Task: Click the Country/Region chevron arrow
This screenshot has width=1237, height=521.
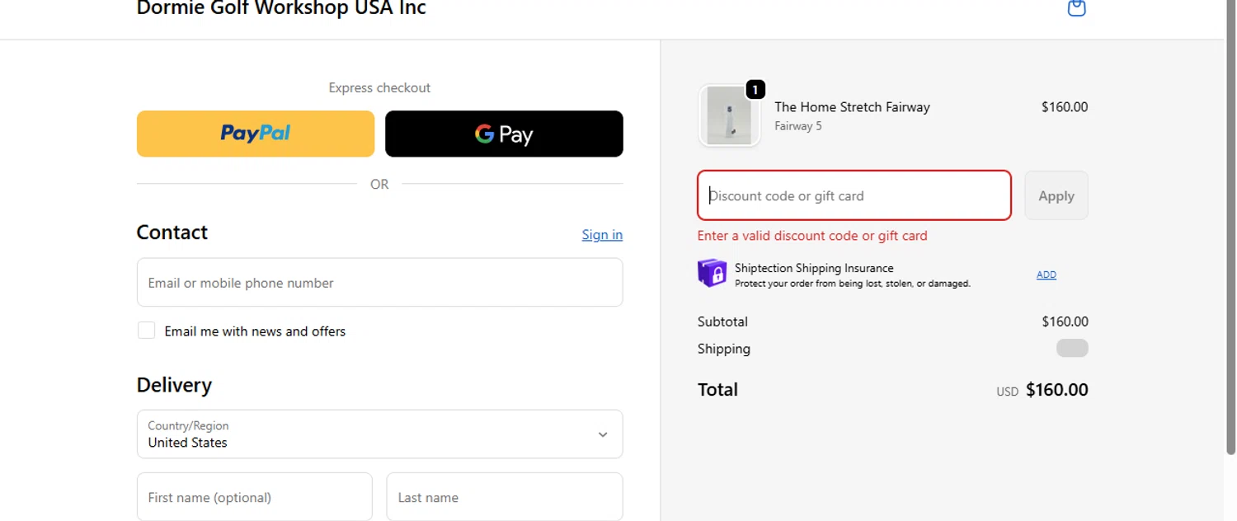Action: (603, 434)
